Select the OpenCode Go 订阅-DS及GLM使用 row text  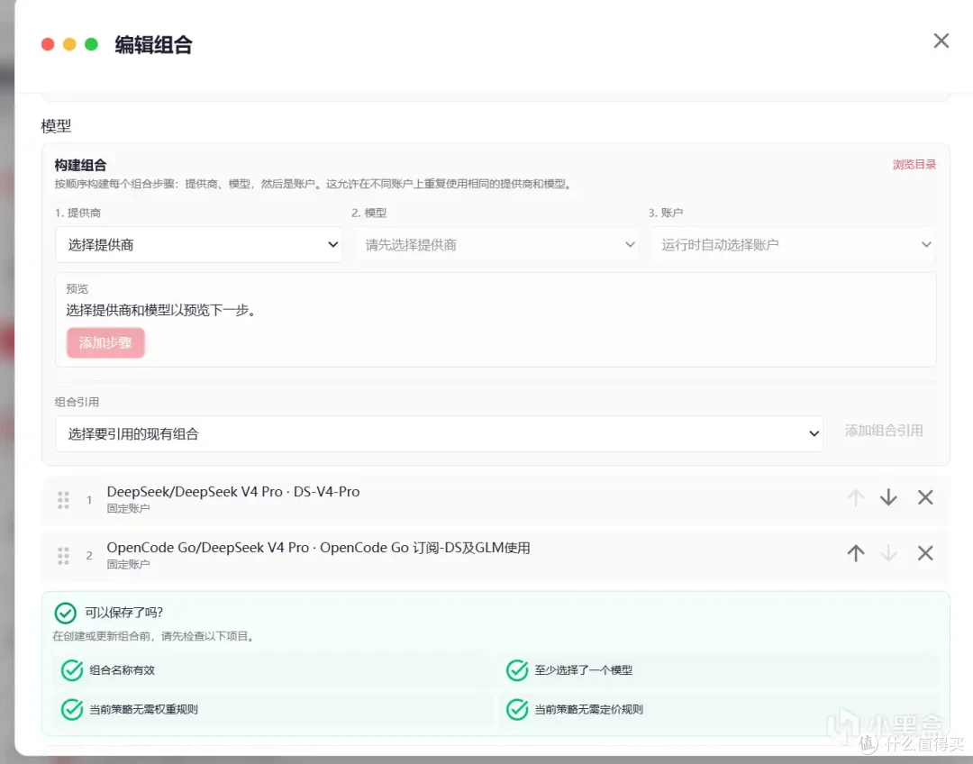click(x=318, y=548)
